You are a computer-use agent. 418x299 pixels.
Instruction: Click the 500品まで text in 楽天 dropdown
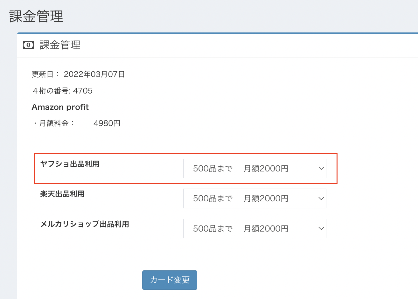(x=213, y=198)
